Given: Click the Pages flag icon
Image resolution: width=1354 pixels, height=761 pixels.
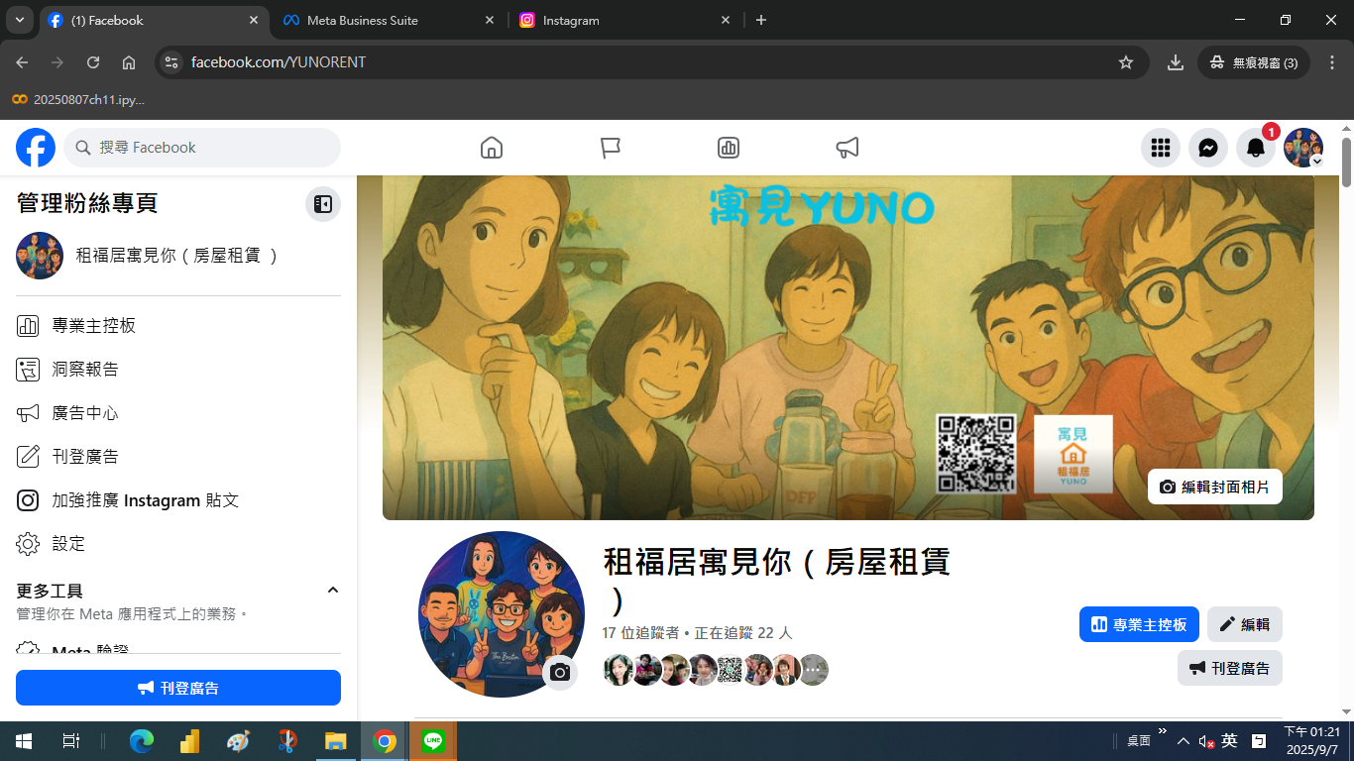Looking at the screenshot, I should coord(611,148).
